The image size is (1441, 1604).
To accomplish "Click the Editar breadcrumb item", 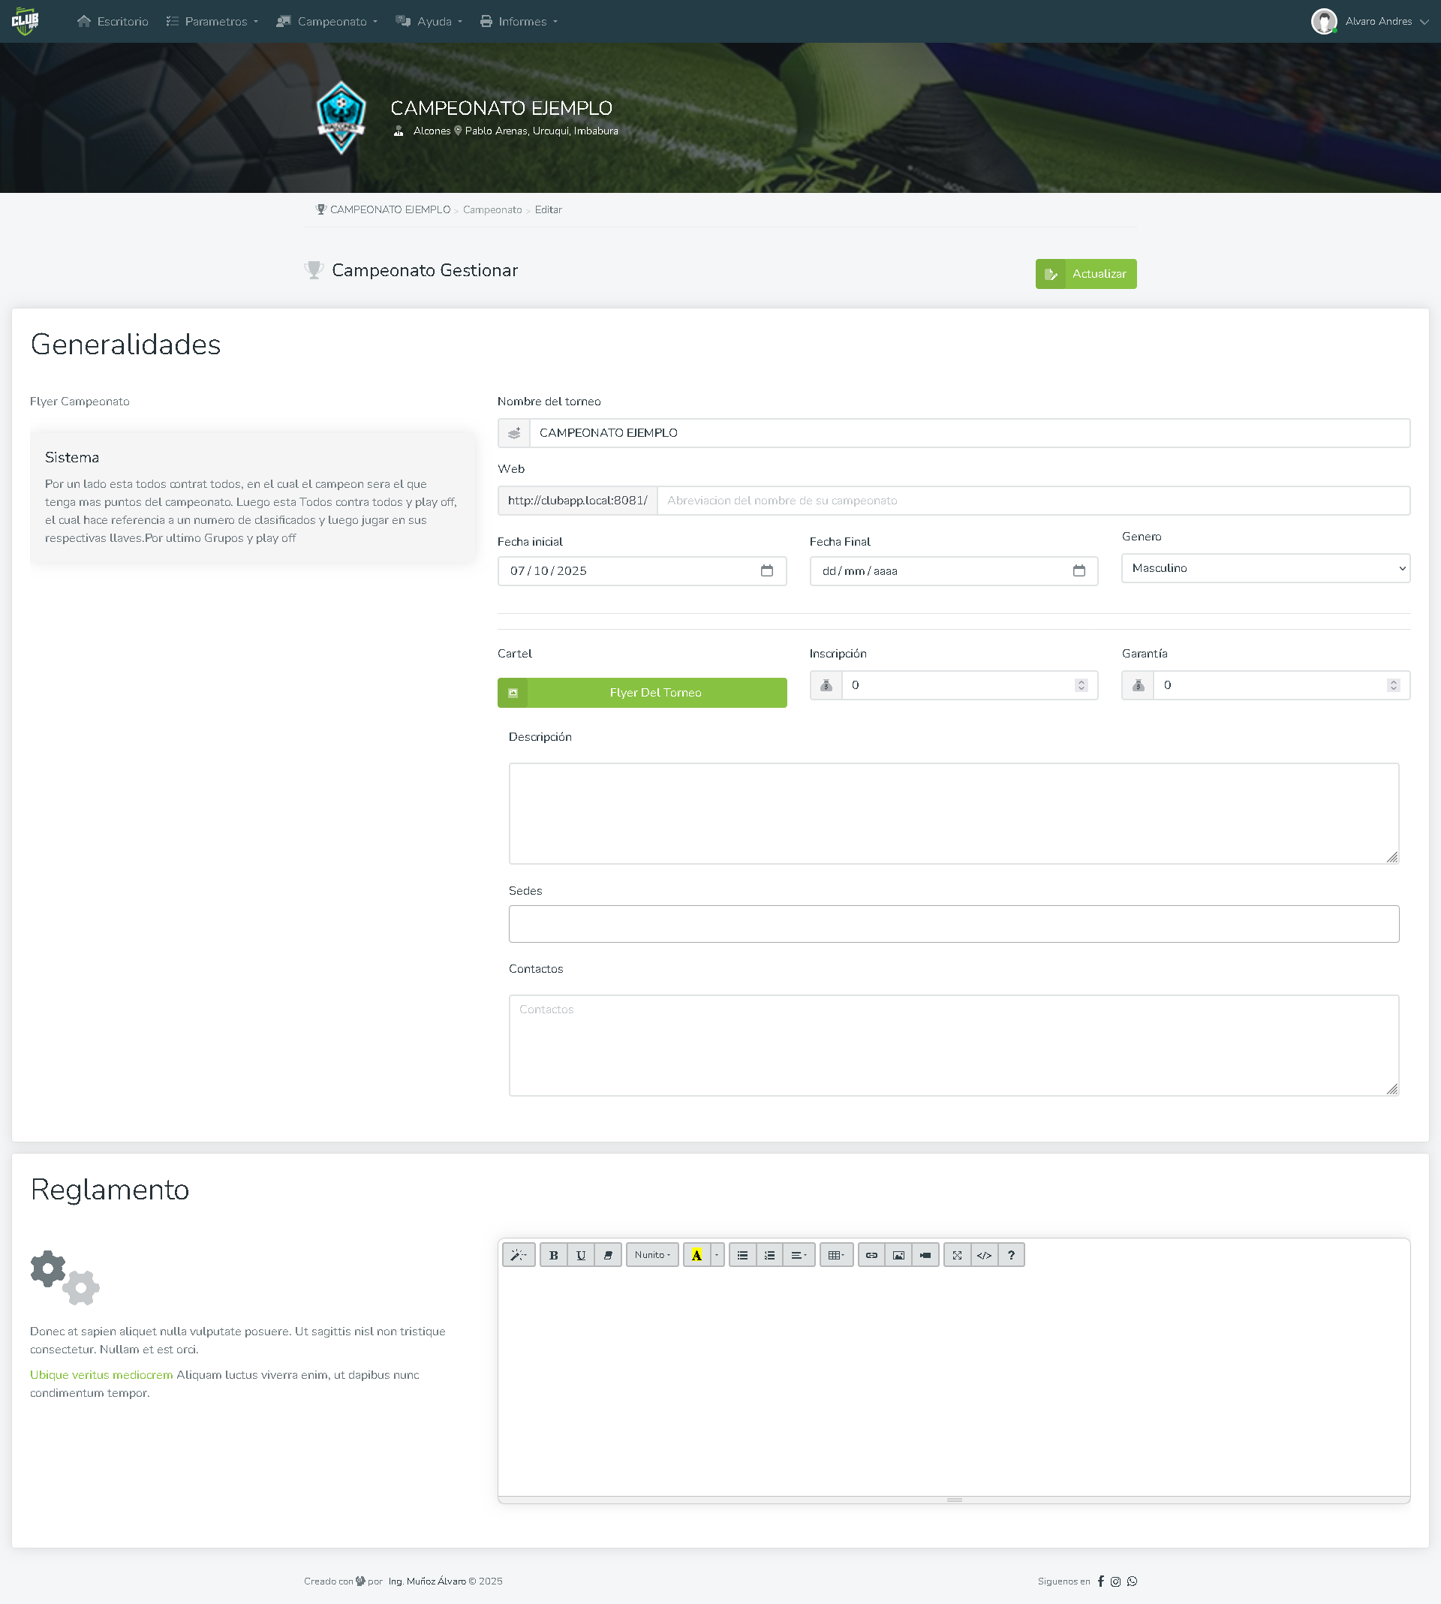I will click(x=548, y=210).
